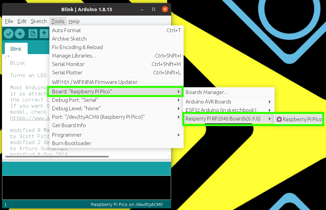Open Boards Manager from the submenu
The width and height of the screenshot is (326, 210).
pyautogui.click(x=206, y=92)
